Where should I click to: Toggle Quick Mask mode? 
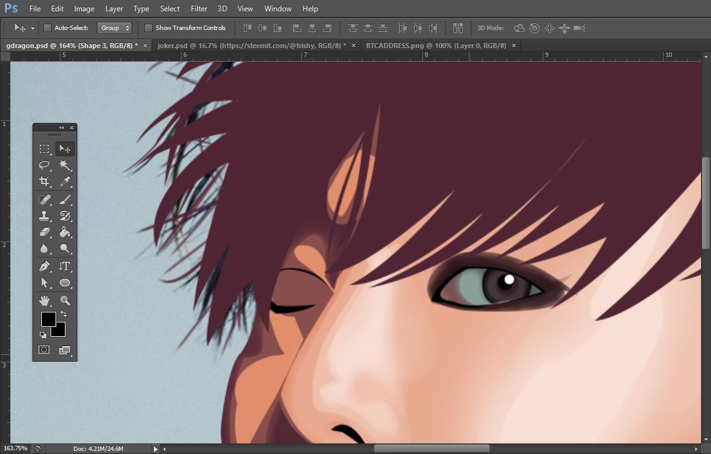point(44,350)
